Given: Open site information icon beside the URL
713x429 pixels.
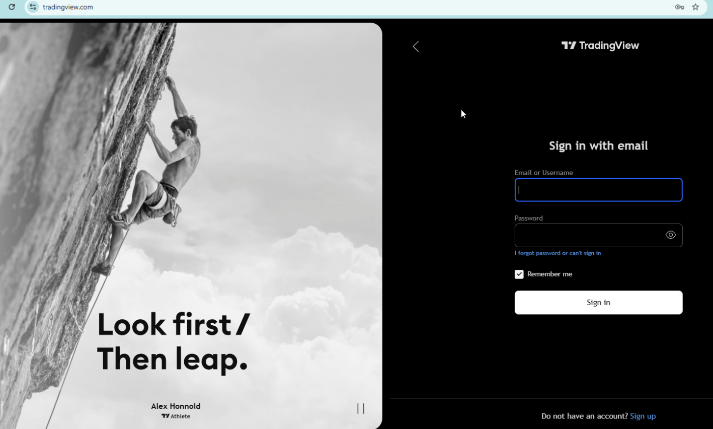Looking at the screenshot, I should [x=33, y=7].
